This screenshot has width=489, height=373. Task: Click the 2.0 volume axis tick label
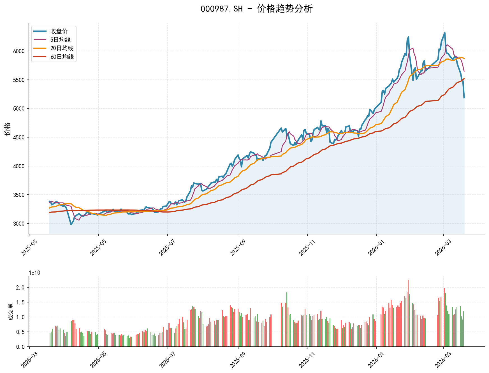point(21,288)
